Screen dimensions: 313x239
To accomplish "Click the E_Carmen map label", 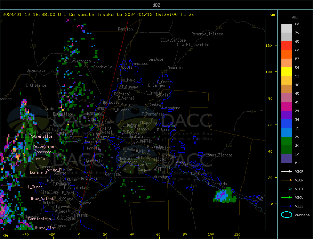I will (157, 85).
